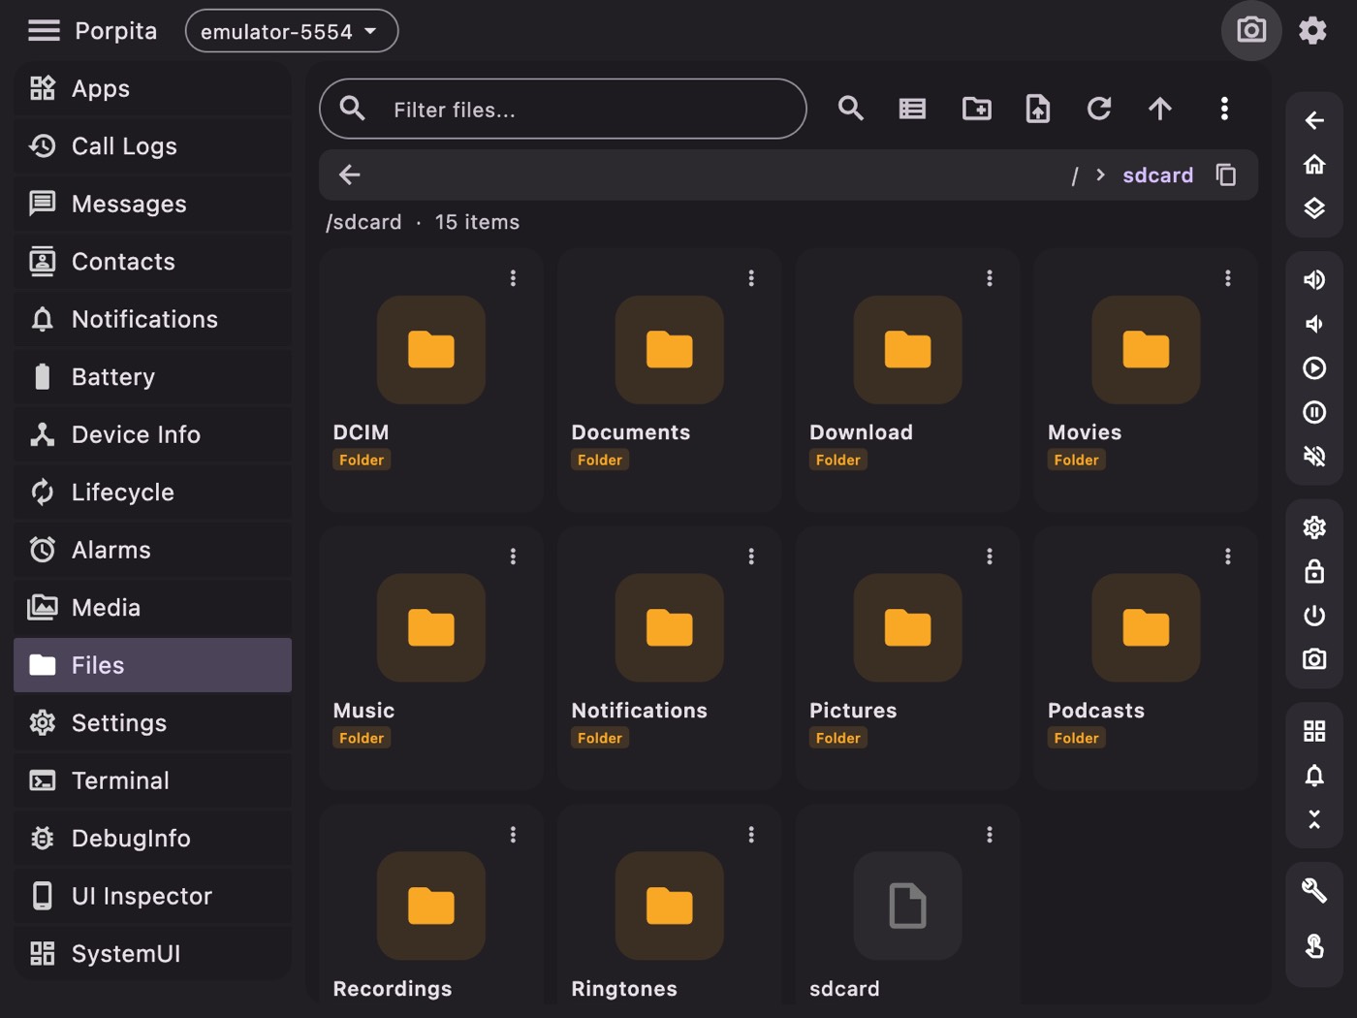Open options menu for Documents folder
The image size is (1357, 1018).
(x=751, y=278)
